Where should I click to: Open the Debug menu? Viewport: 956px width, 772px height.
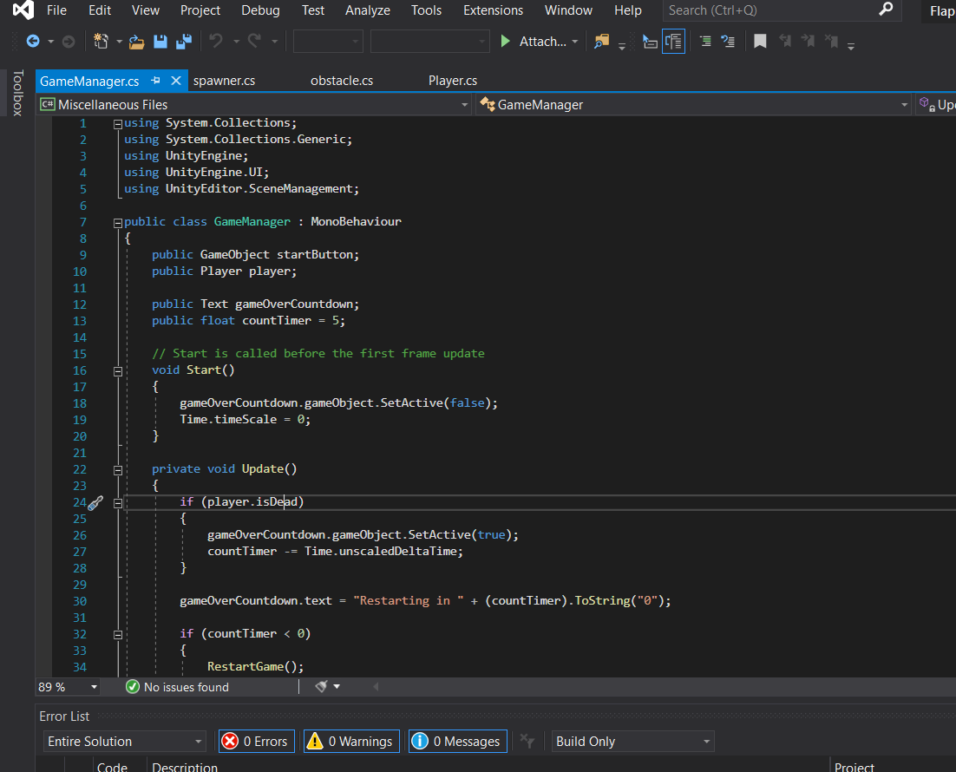(x=260, y=10)
